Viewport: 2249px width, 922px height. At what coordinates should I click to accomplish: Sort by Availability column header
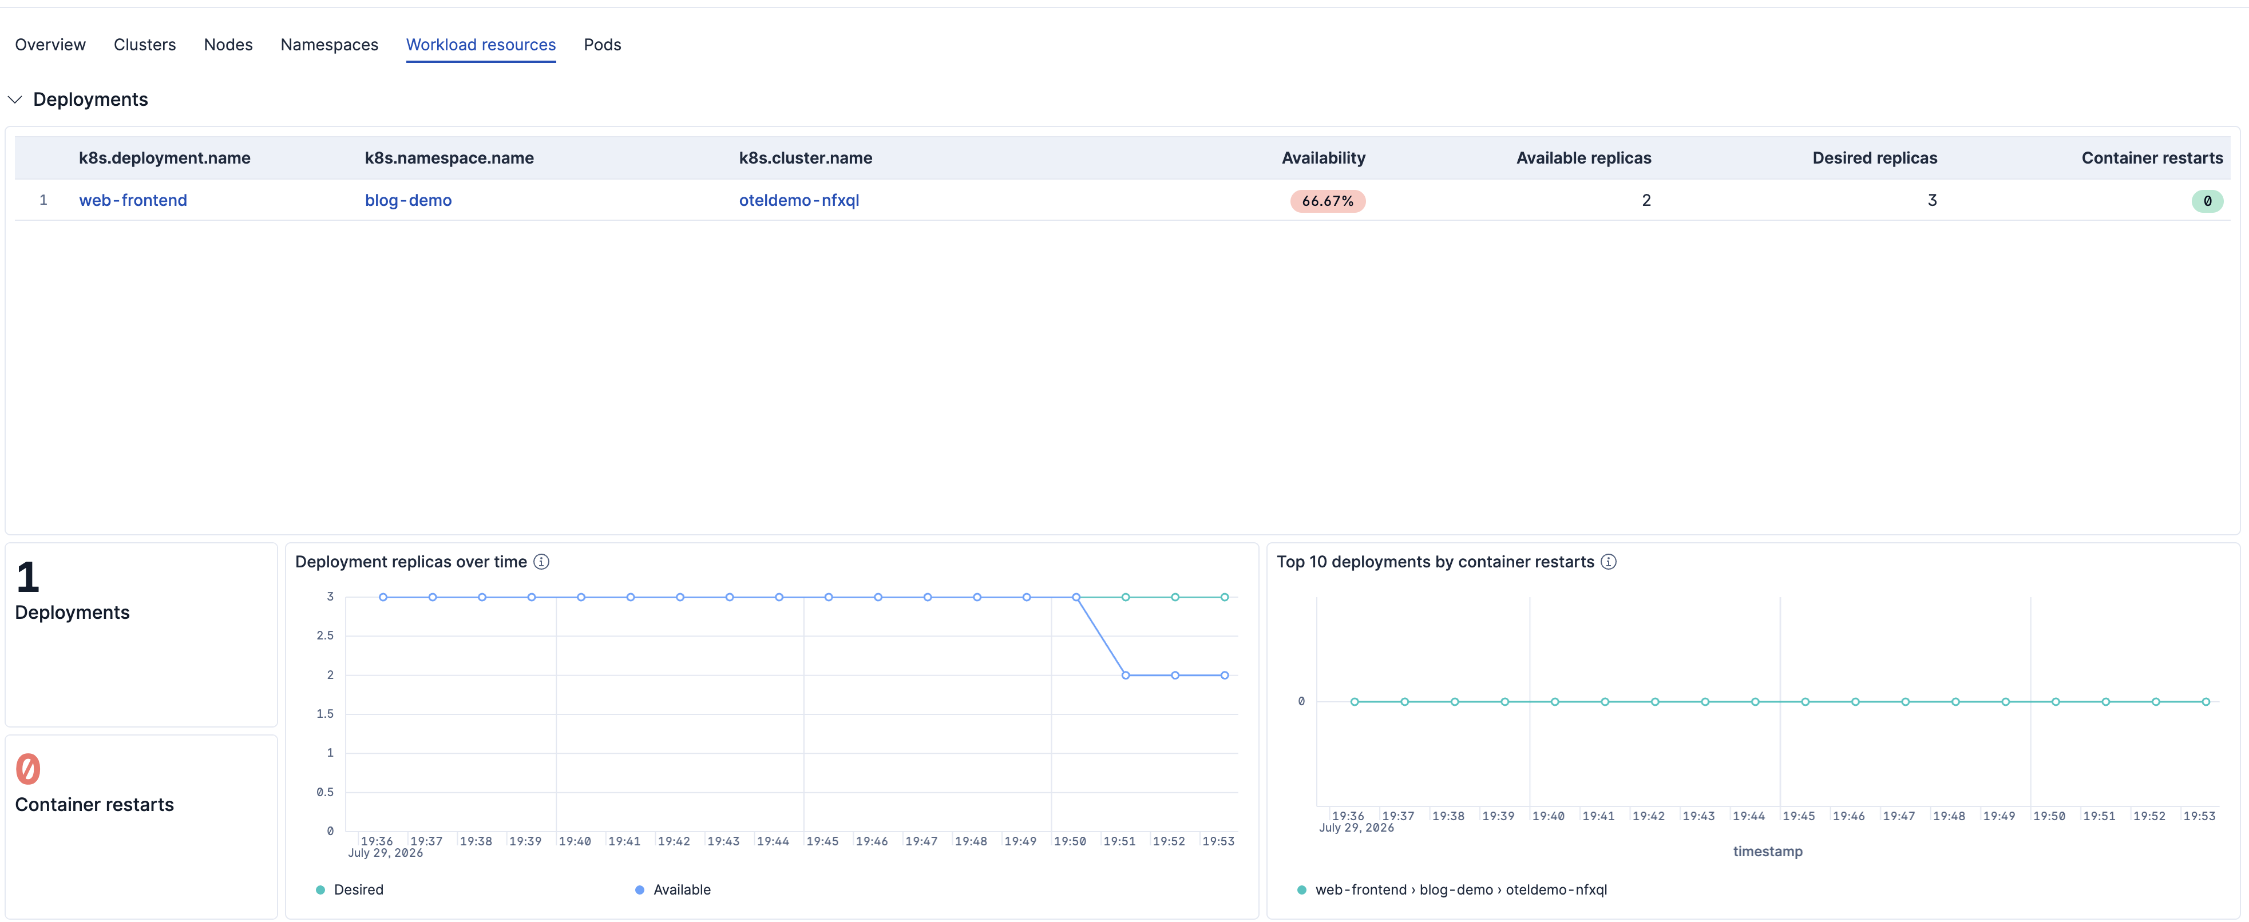(1323, 158)
